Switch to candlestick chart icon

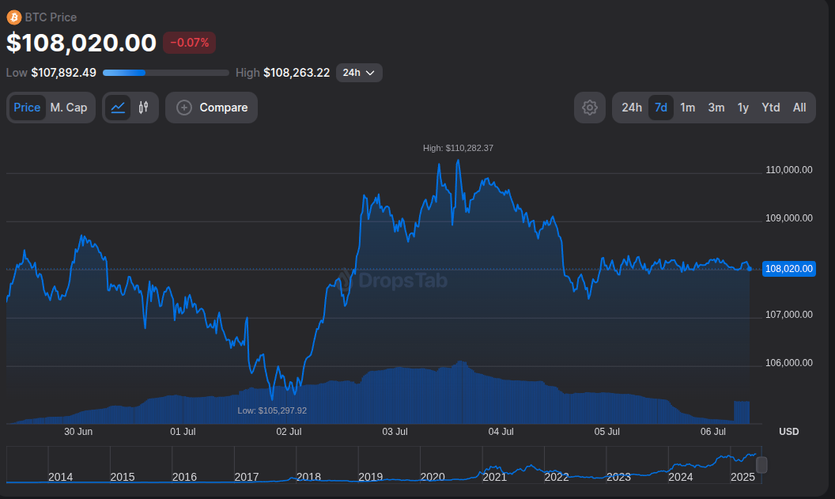click(x=143, y=108)
